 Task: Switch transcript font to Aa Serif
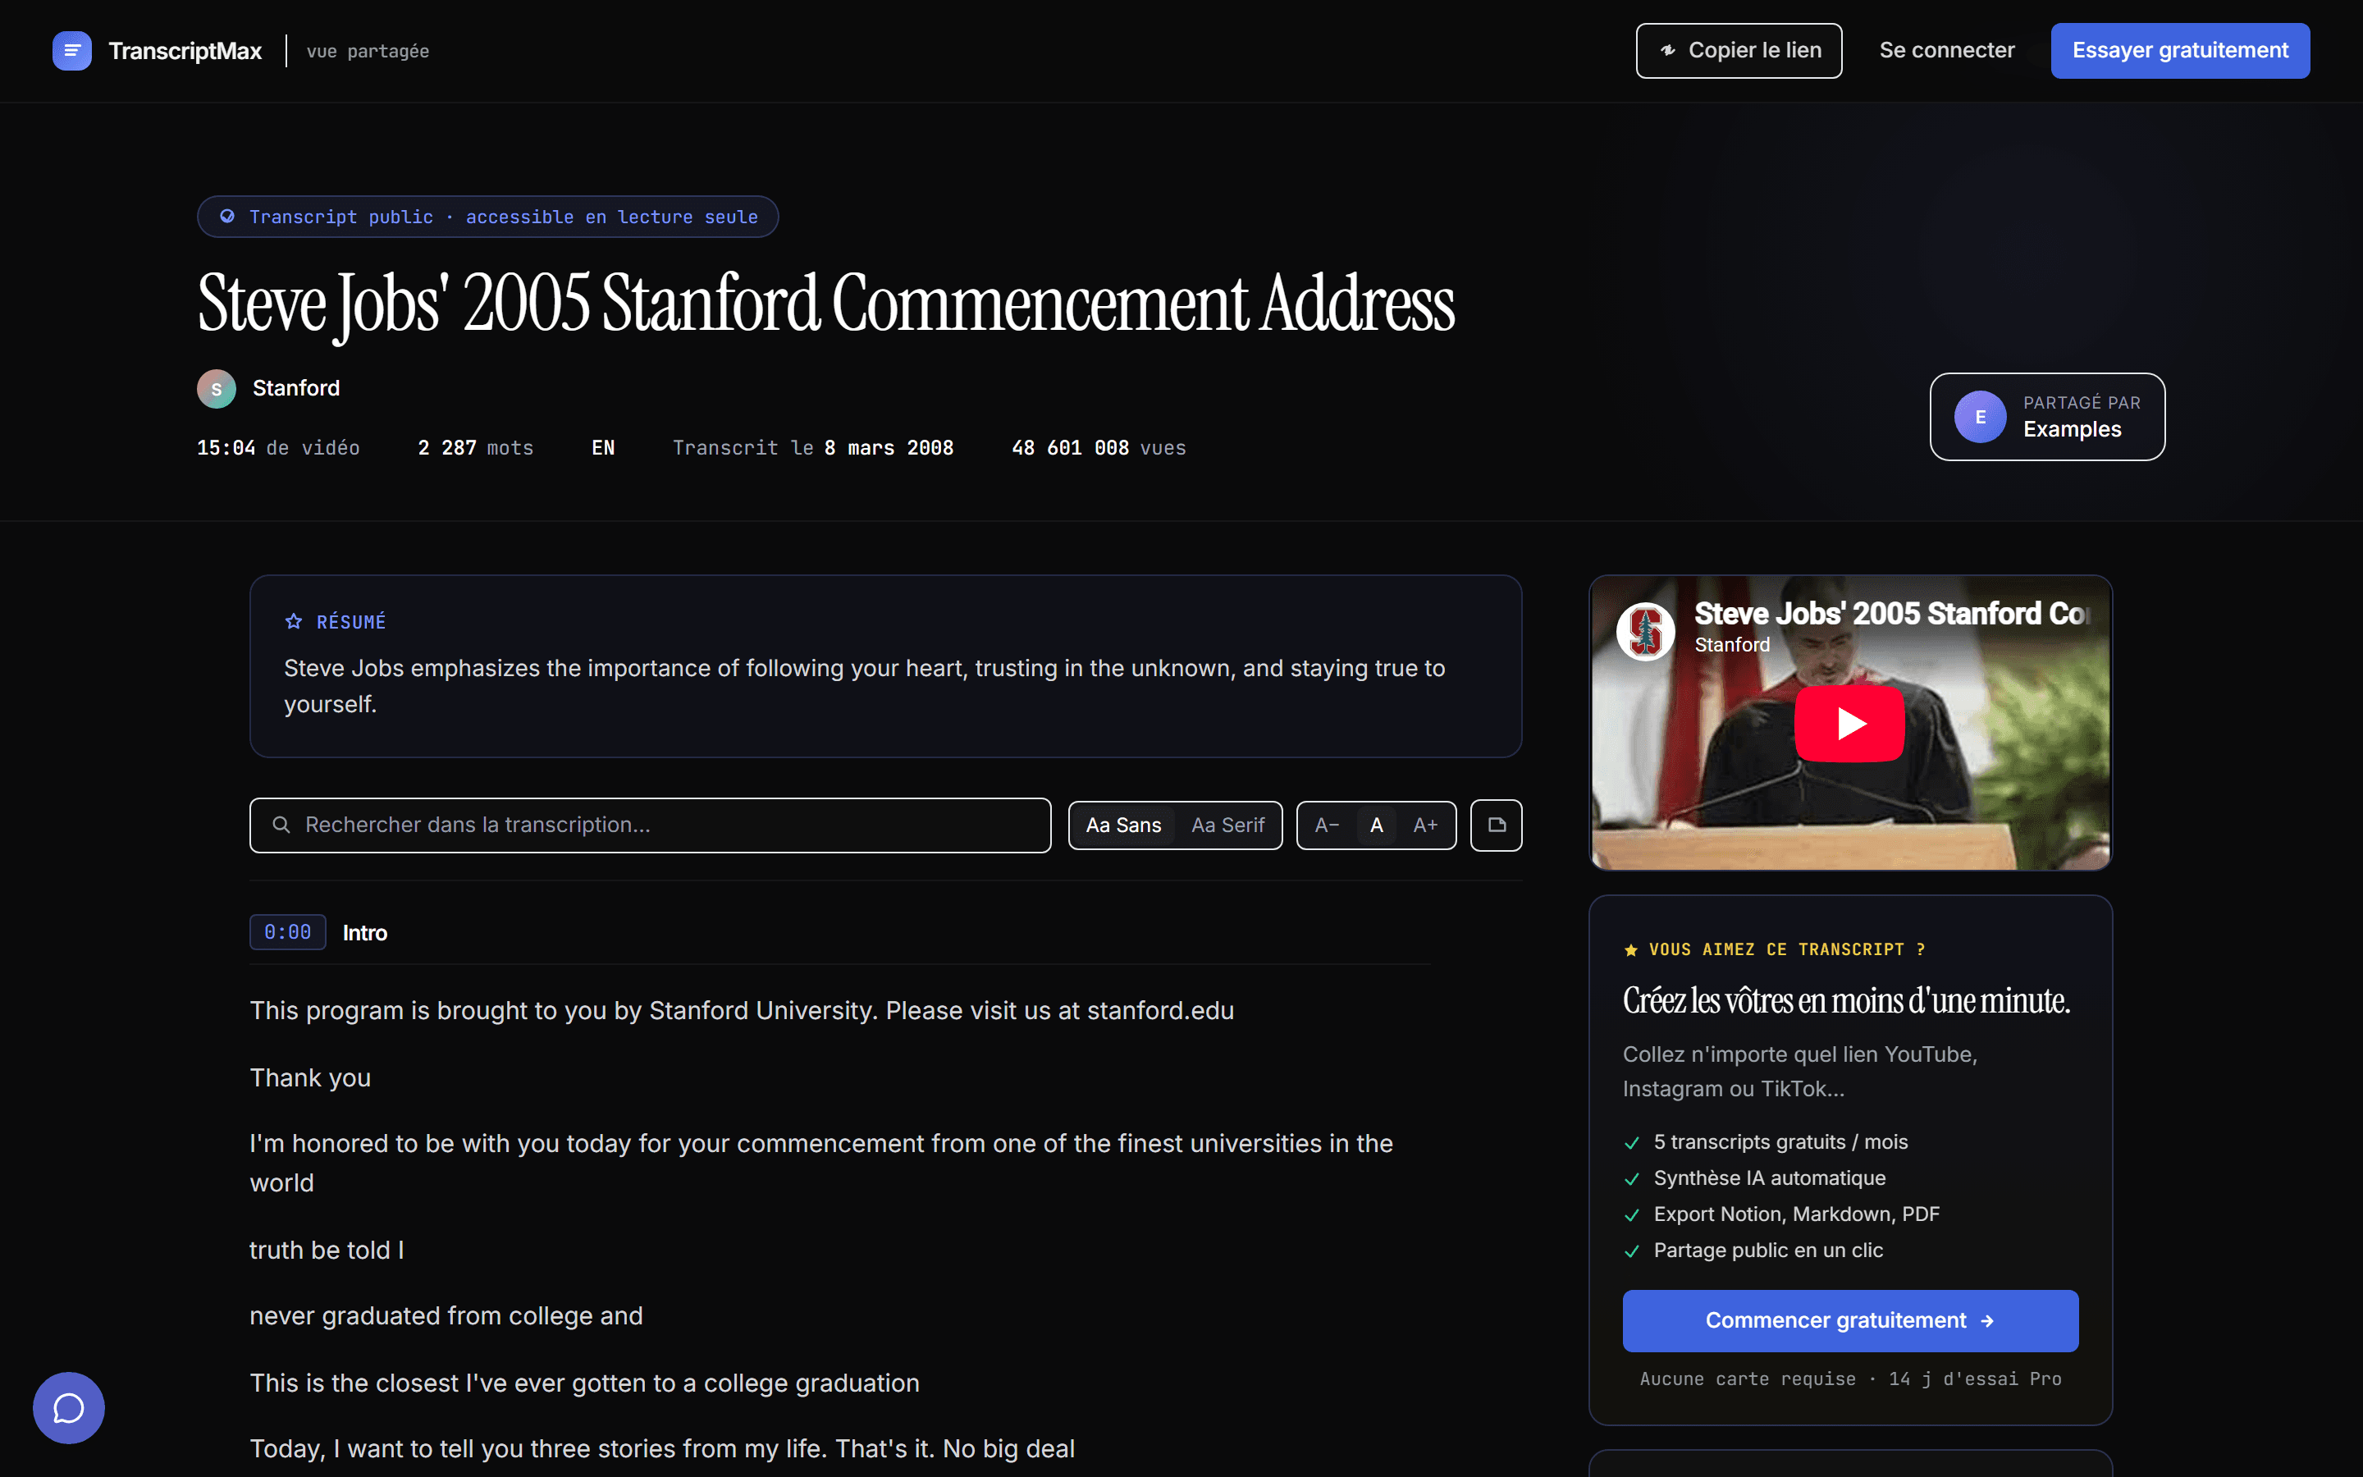coord(1227,825)
